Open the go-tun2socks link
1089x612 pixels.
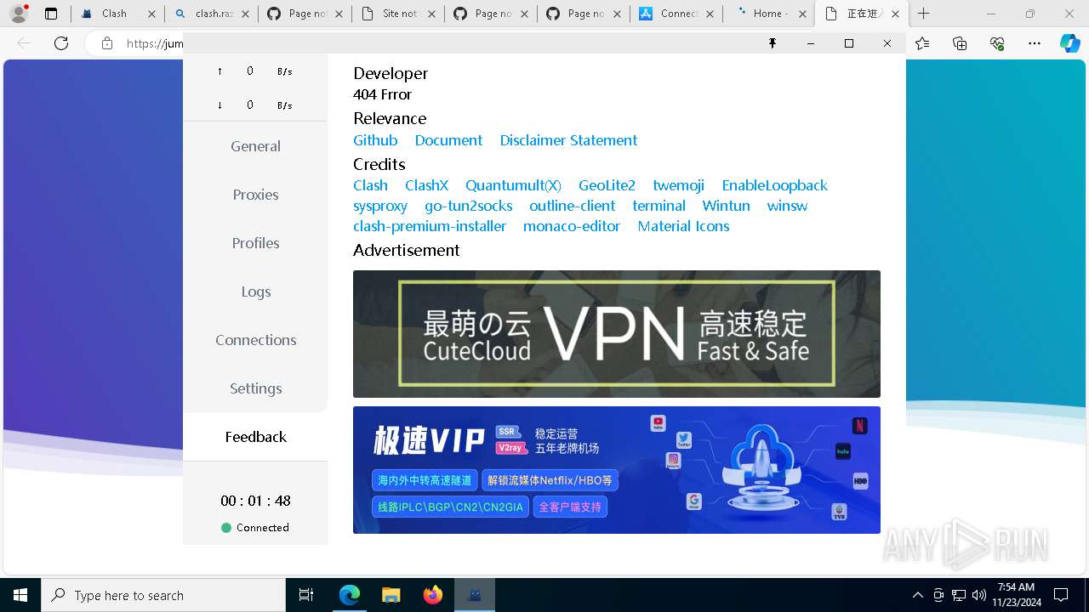tap(469, 206)
